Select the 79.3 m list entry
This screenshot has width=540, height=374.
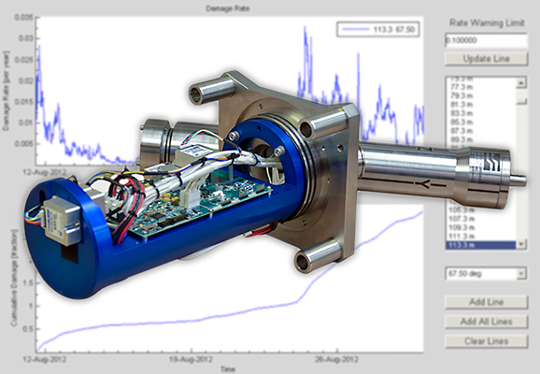point(481,95)
